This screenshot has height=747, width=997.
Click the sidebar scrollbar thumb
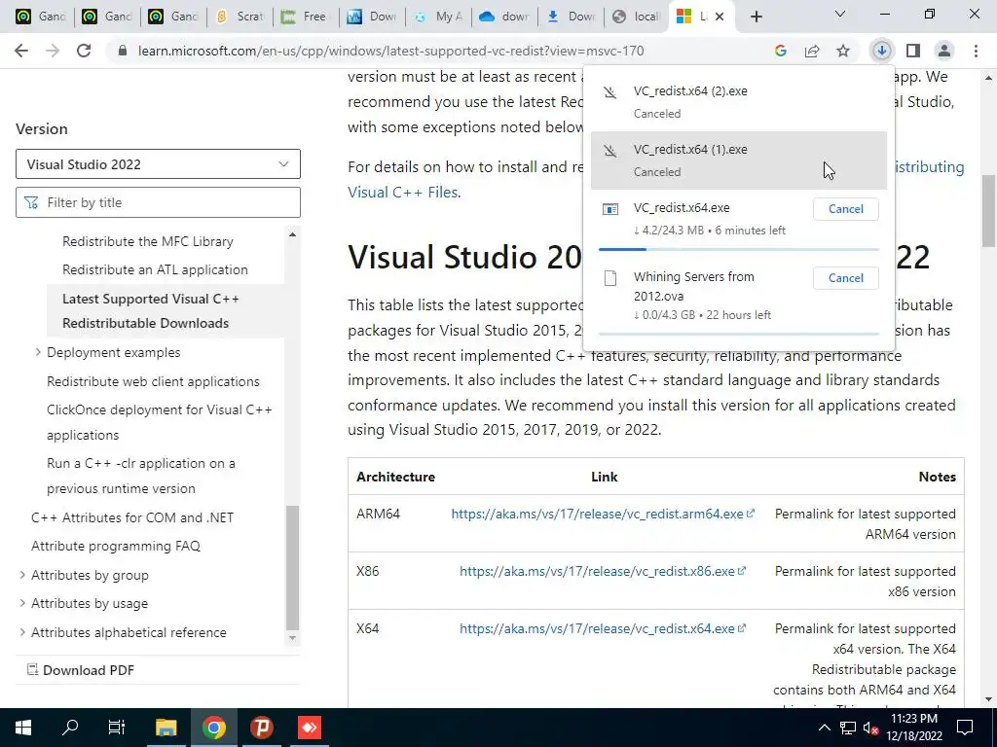[292, 567]
